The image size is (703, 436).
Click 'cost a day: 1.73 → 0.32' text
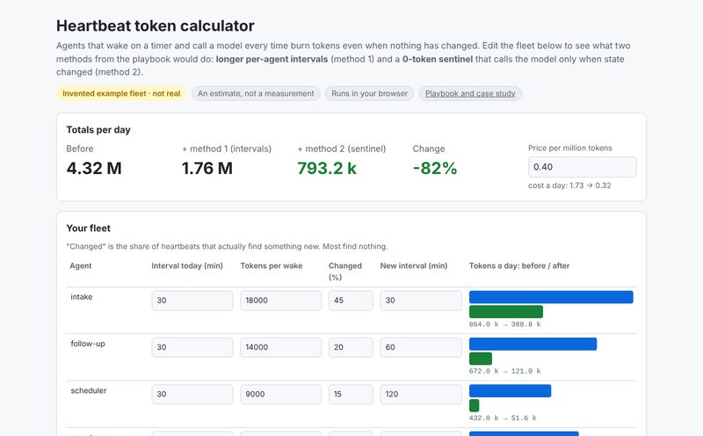click(569, 185)
